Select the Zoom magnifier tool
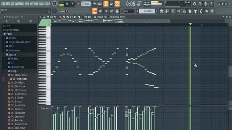232x130 pixels. 86,17
